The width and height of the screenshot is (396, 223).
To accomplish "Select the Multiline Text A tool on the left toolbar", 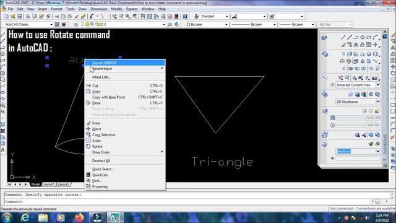I will click(2, 150).
